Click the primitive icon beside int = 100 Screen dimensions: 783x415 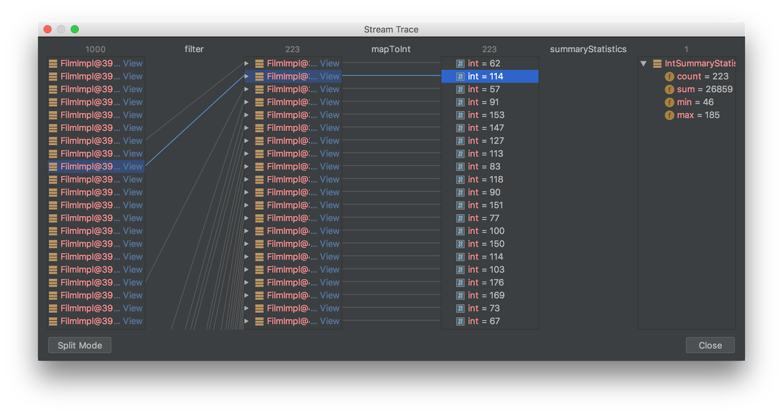460,231
